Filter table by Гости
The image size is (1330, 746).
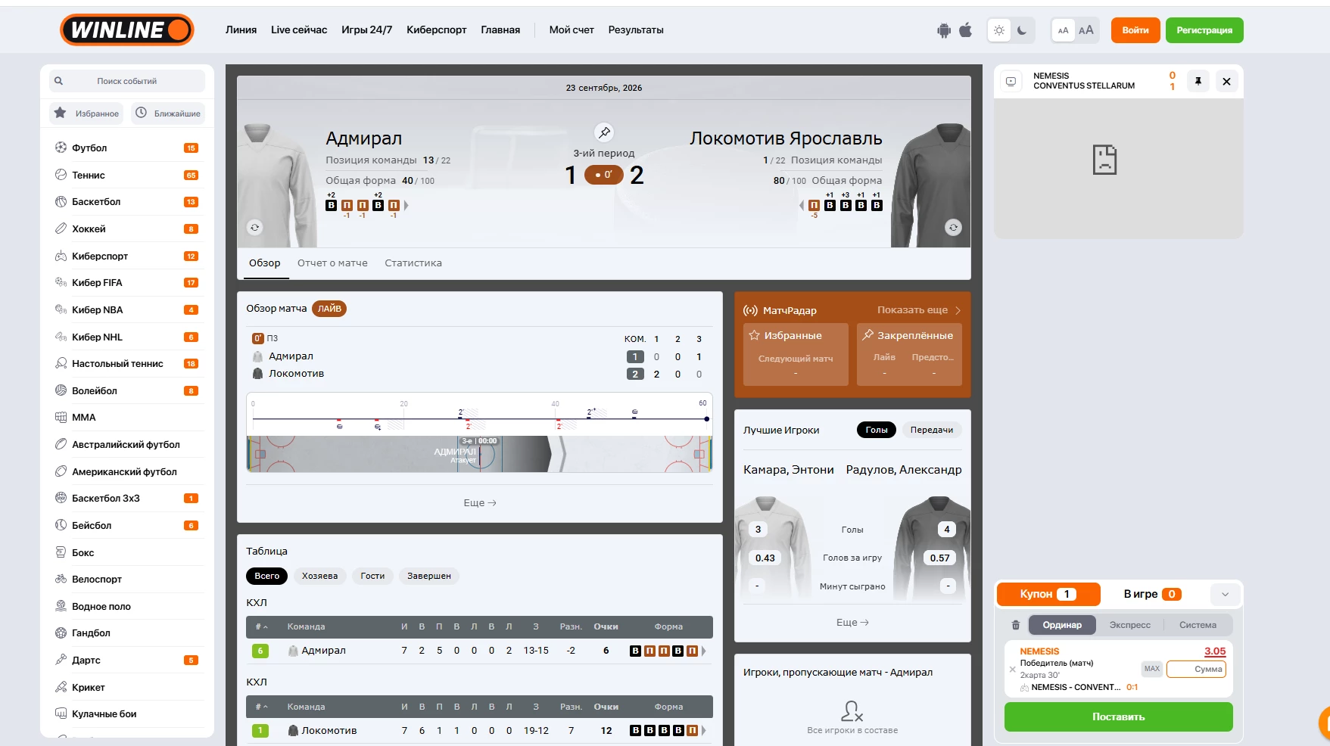(x=372, y=576)
